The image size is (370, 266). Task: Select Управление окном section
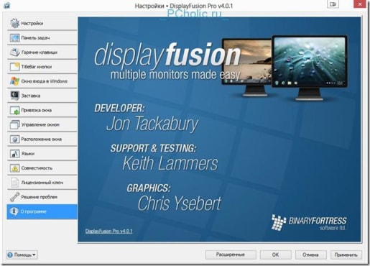[x=40, y=124]
